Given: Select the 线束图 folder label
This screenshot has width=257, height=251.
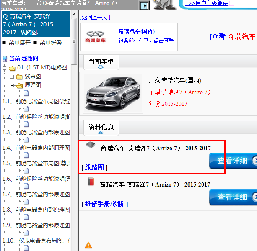Looking at the screenshot, I should [x=33, y=76].
